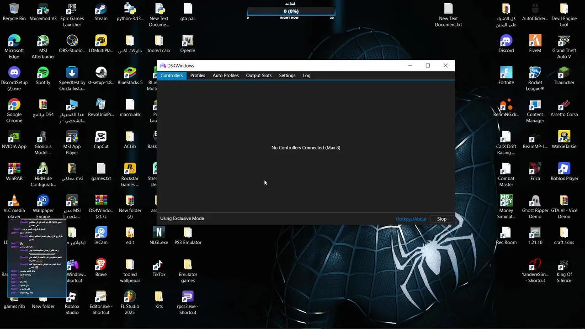Select the HidHide Configuration icon

[x=43, y=175]
